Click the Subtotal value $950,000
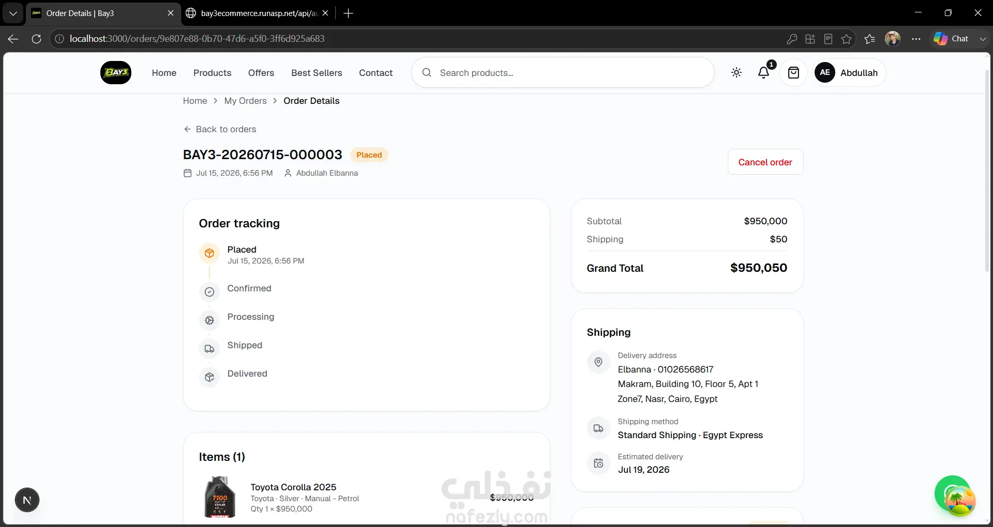993x527 pixels. [765, 221]
